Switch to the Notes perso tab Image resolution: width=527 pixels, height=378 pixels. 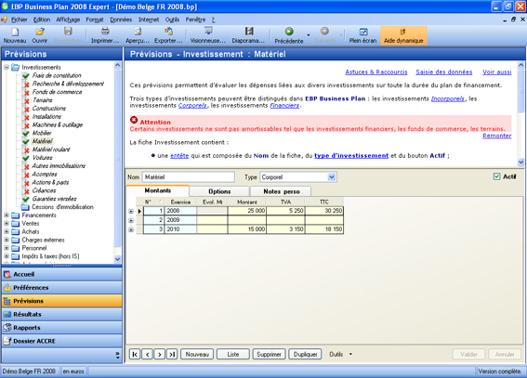[282, 191]
